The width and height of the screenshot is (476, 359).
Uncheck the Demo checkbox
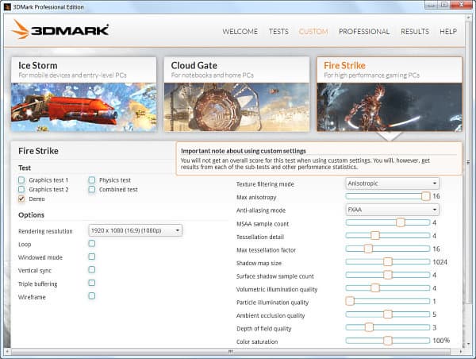click(x=21, y=199)
